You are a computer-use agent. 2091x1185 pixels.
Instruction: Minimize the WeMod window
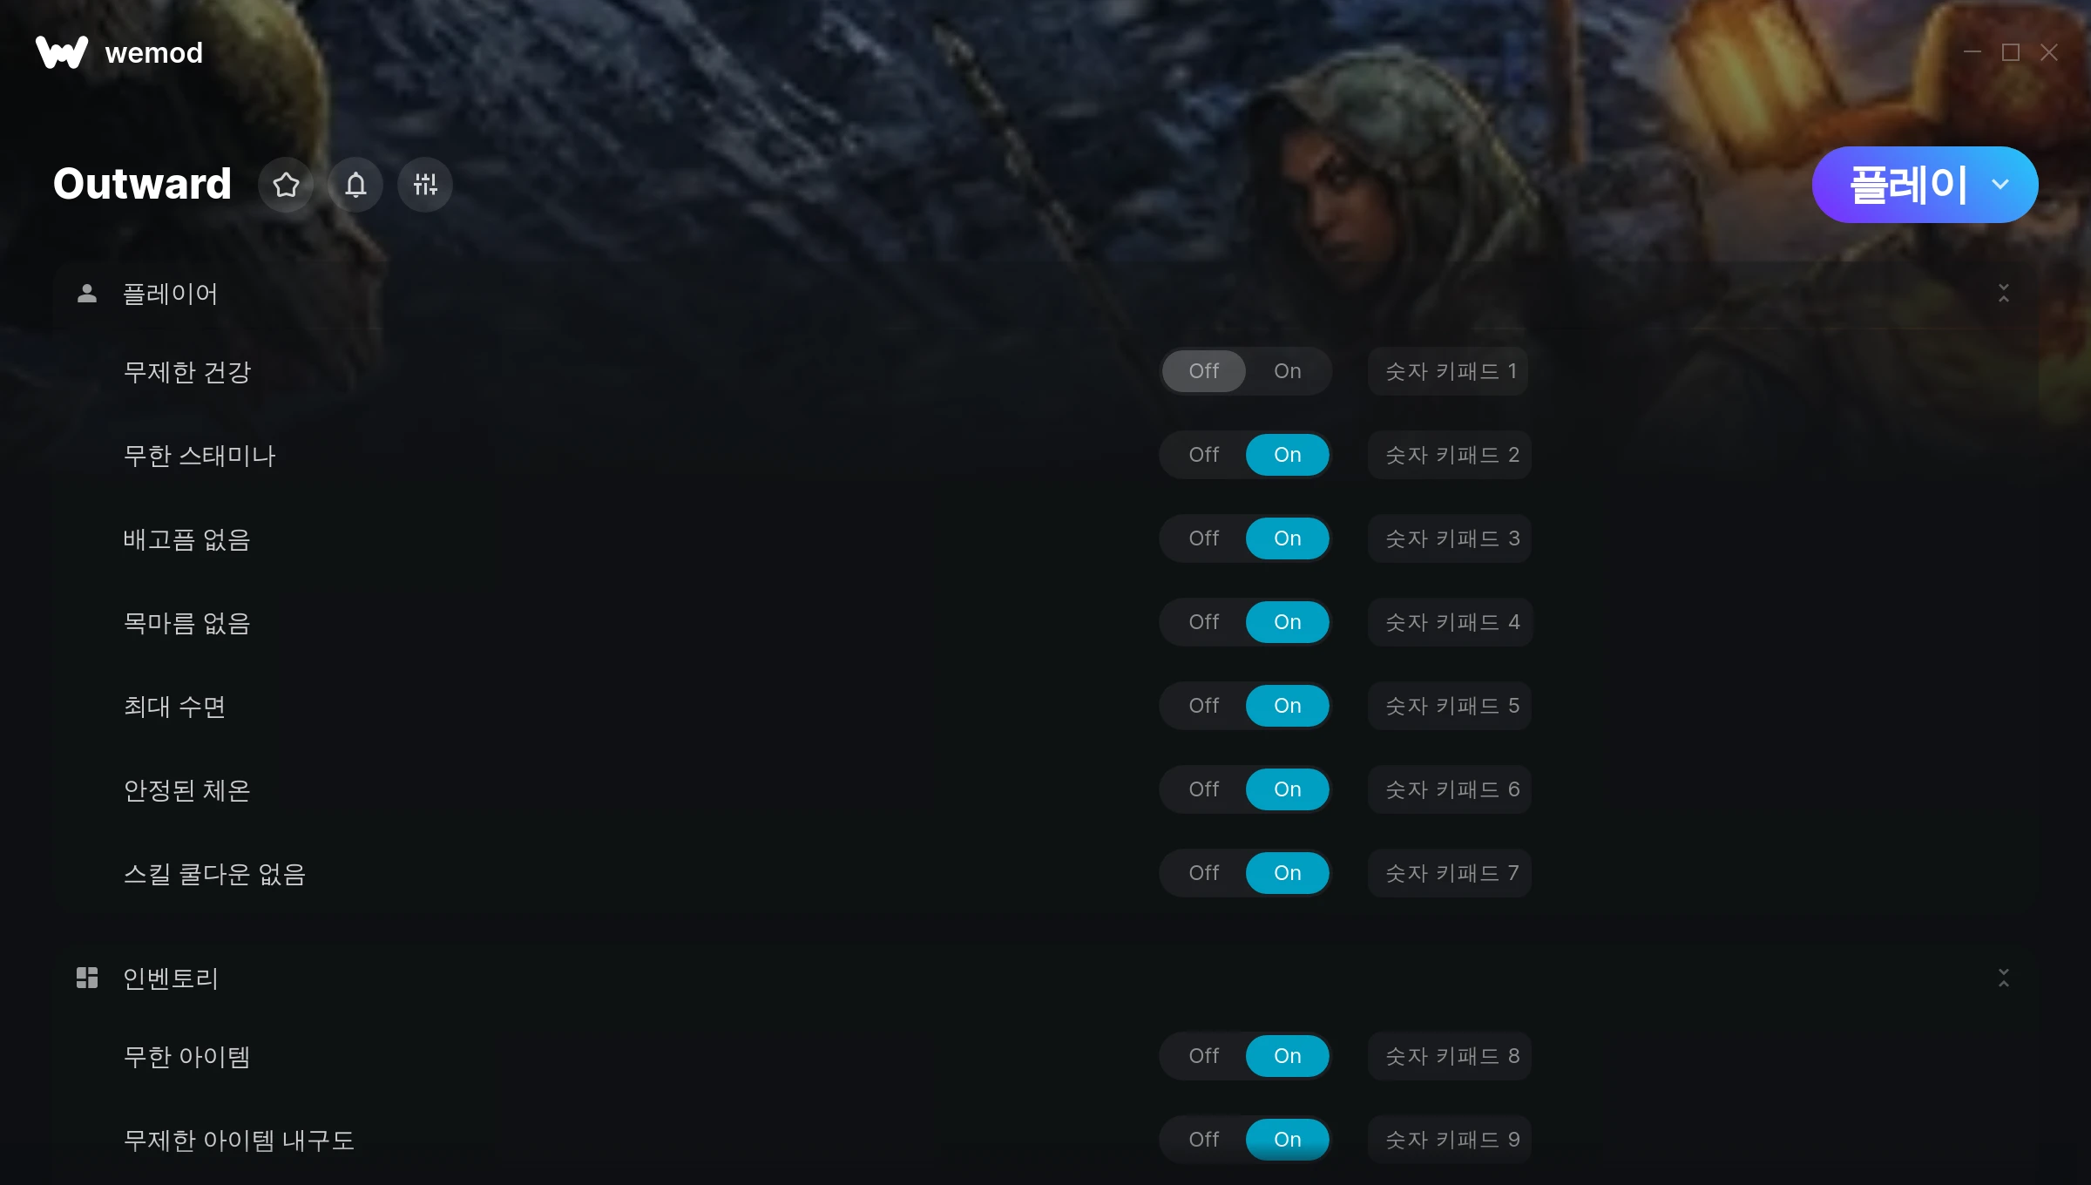point(1973,52)
